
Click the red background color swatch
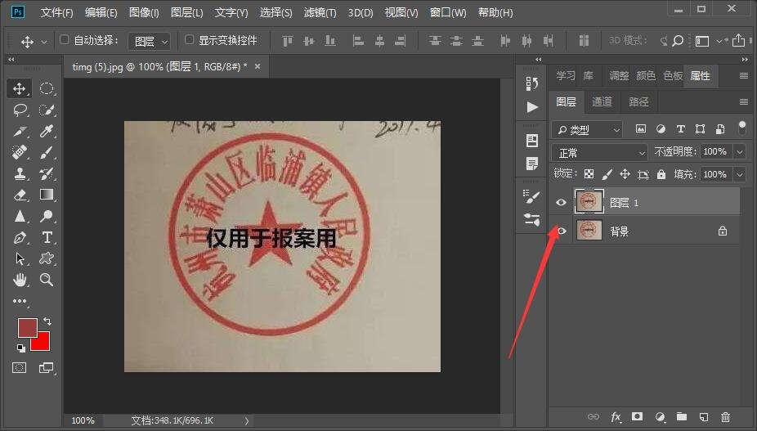tap(43, 343)
